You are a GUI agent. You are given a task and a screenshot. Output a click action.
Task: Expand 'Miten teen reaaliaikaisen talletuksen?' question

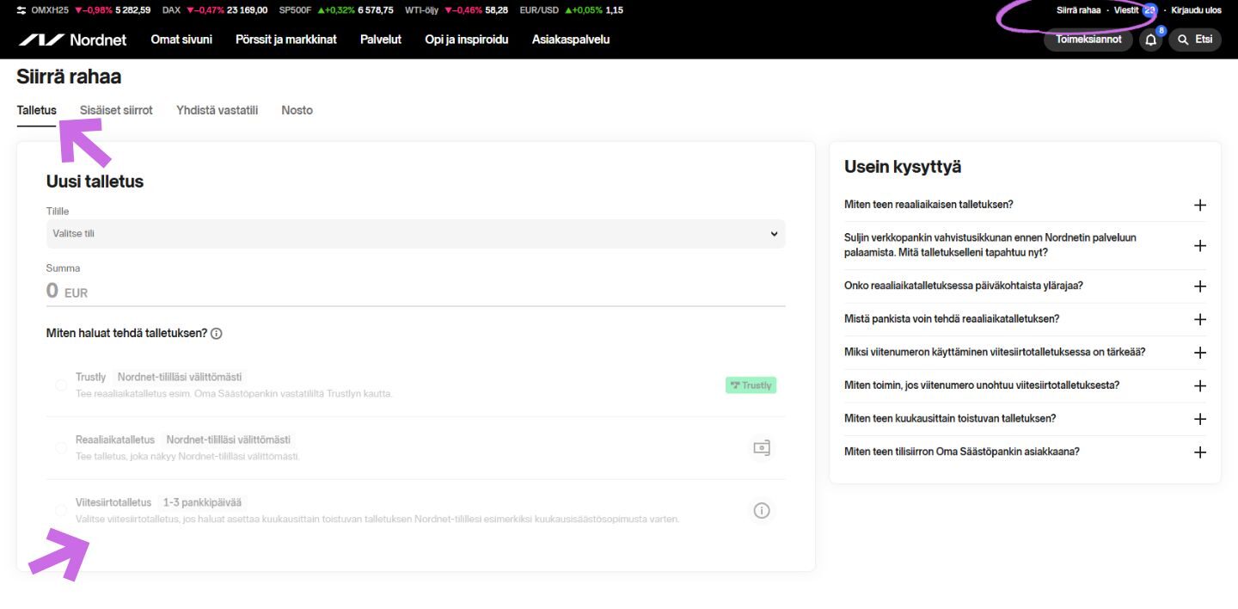(1200, 205)
